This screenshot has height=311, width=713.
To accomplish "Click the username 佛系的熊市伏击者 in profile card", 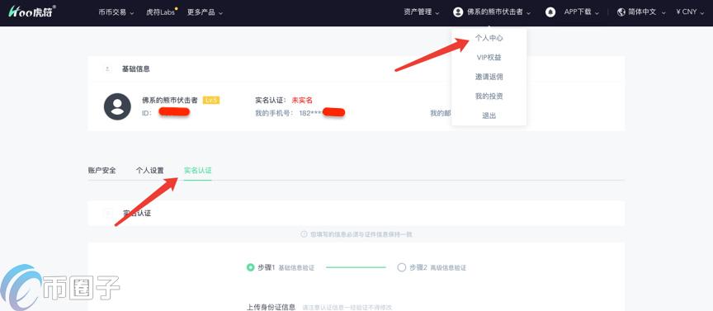I will 170,100.
